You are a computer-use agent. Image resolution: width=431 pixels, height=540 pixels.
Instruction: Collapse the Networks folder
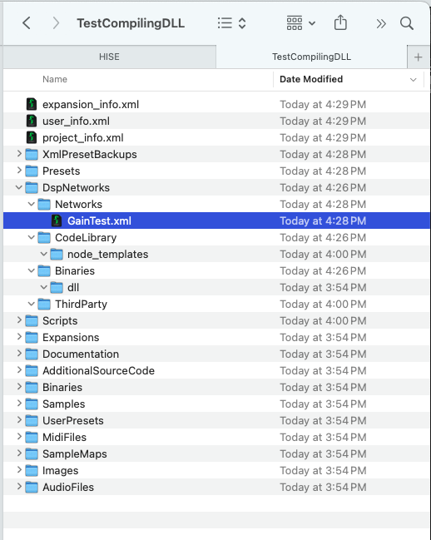pyautogui.click(x=32, y=204)
